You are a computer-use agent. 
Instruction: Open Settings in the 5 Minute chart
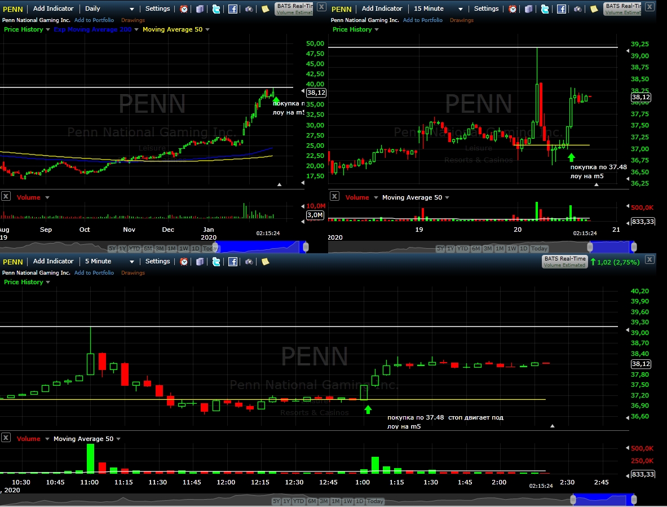(x=157, y=261)
